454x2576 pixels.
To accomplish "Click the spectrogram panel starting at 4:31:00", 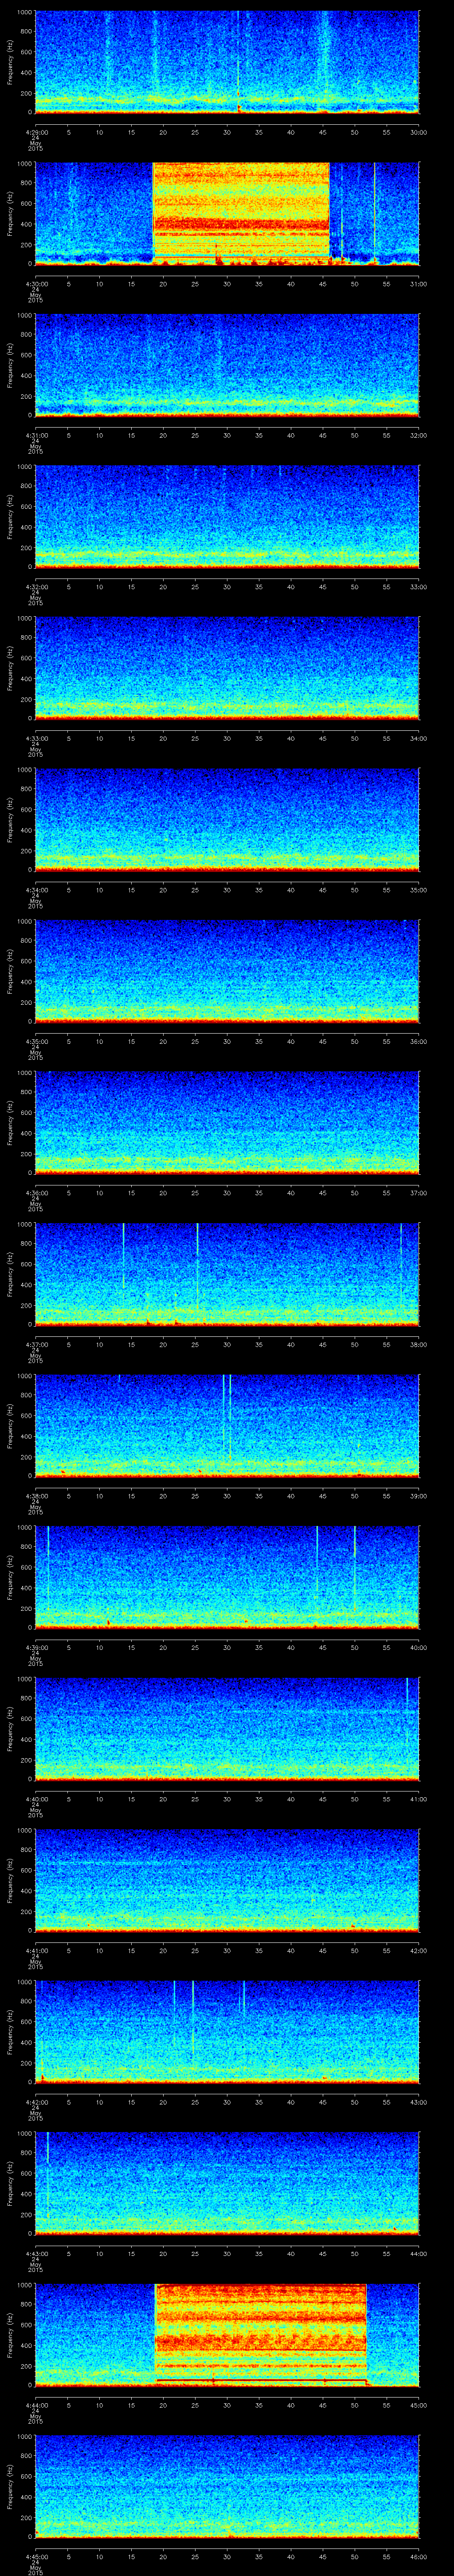I will pos(227,365).
